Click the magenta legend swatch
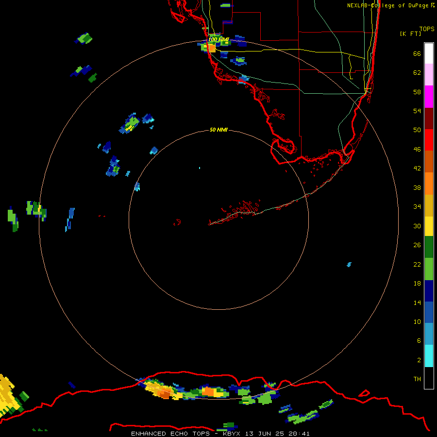 coord(429,97)
